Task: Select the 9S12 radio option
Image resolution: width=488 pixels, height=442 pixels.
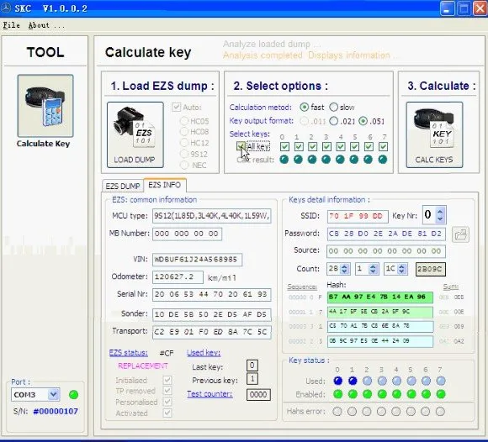Action: (x=184, y=154)
